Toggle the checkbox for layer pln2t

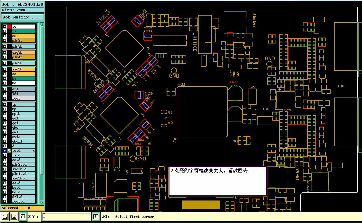(x=5, y=40)
